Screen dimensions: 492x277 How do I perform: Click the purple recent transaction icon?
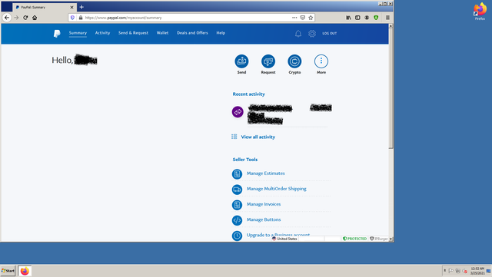click(x=238, y=112)
